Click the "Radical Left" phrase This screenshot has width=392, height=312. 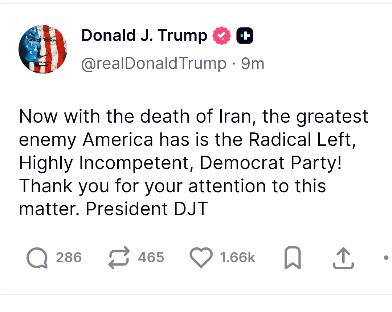(300, 140)
